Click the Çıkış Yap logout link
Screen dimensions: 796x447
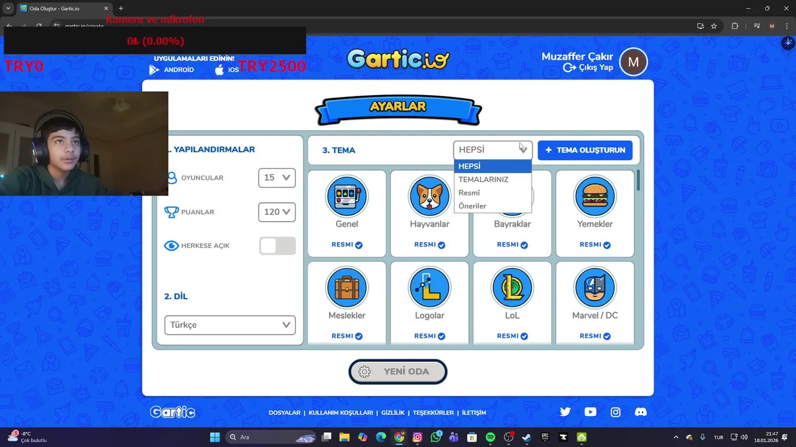pyautogui.click(x=588, y=68)
